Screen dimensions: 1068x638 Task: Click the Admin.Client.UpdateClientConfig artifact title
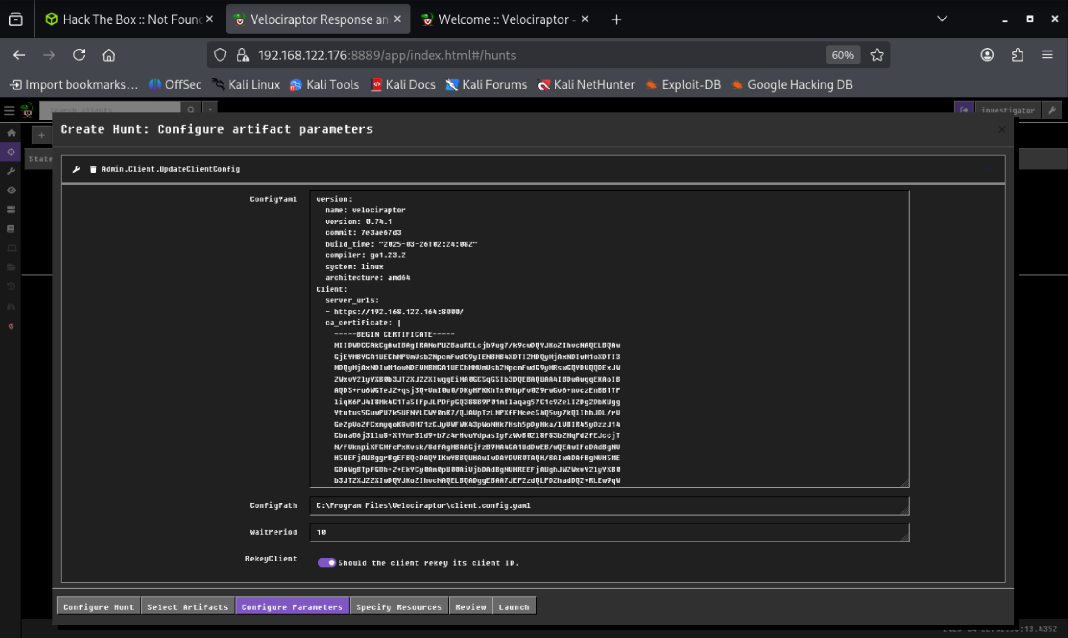171,169
